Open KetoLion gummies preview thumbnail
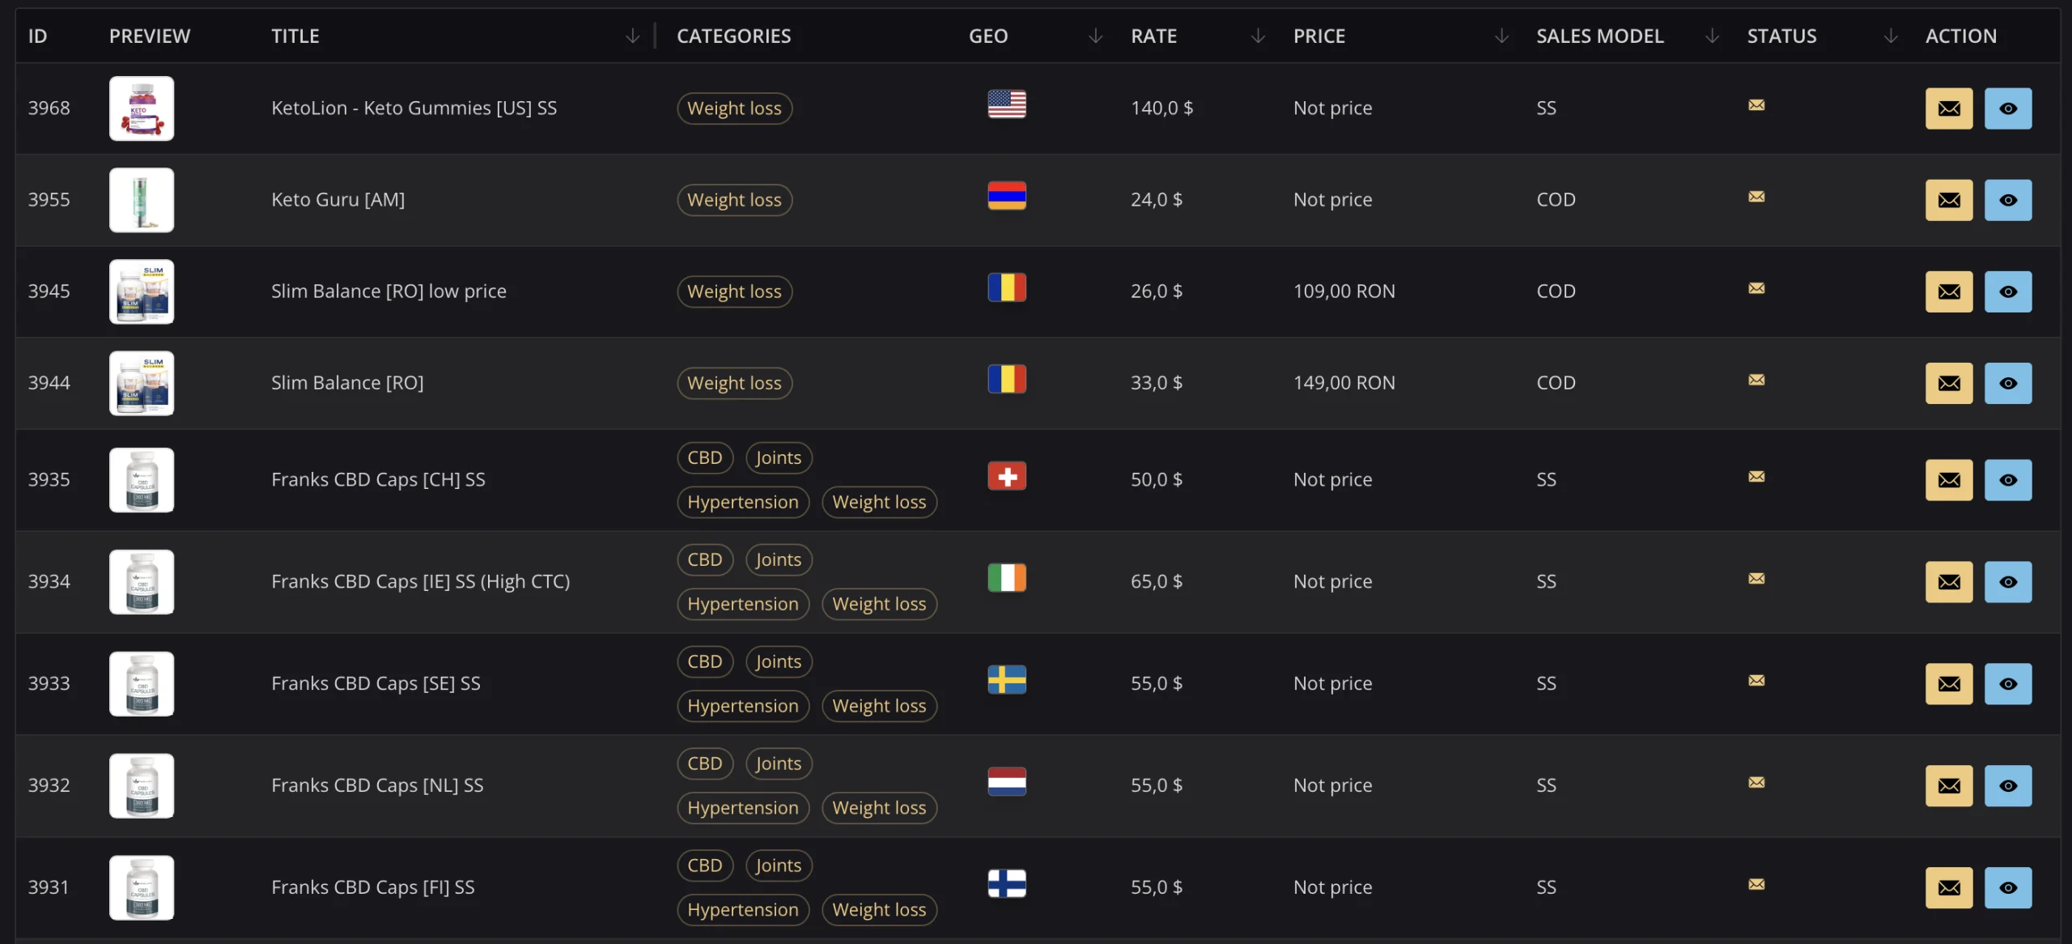 tap(142, 108)
